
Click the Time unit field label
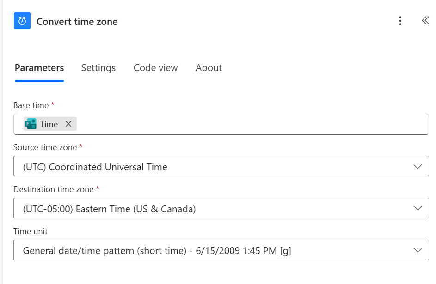coord(30,231)
